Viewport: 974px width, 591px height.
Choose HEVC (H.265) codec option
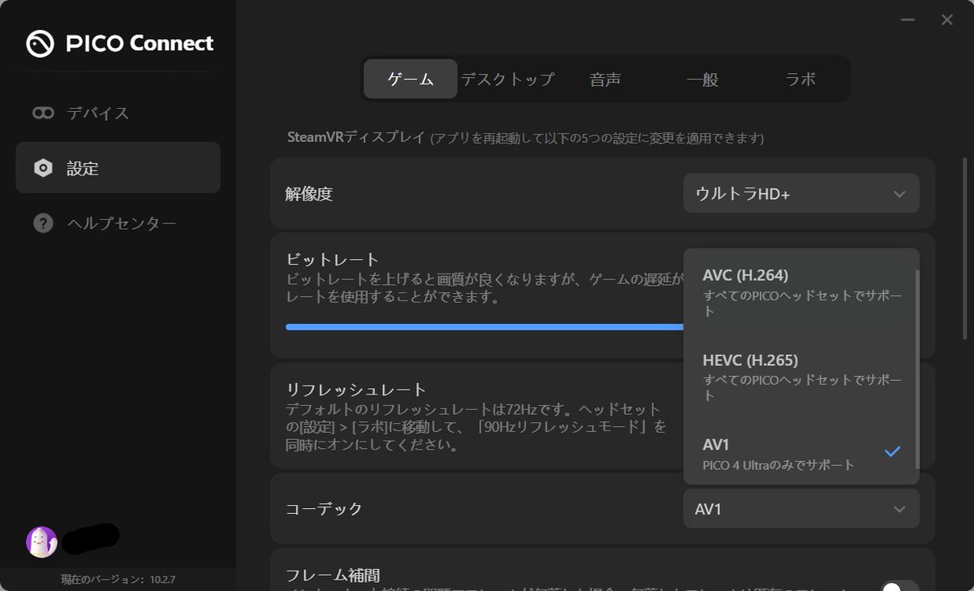tap(801, 376)
